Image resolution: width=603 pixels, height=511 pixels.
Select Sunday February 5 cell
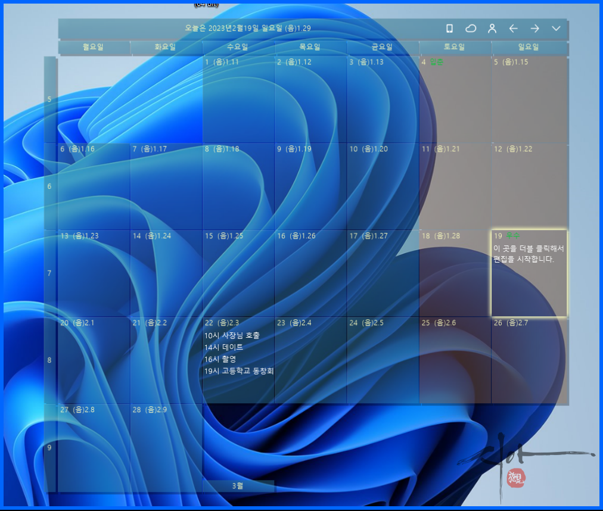tap(530, 99)
